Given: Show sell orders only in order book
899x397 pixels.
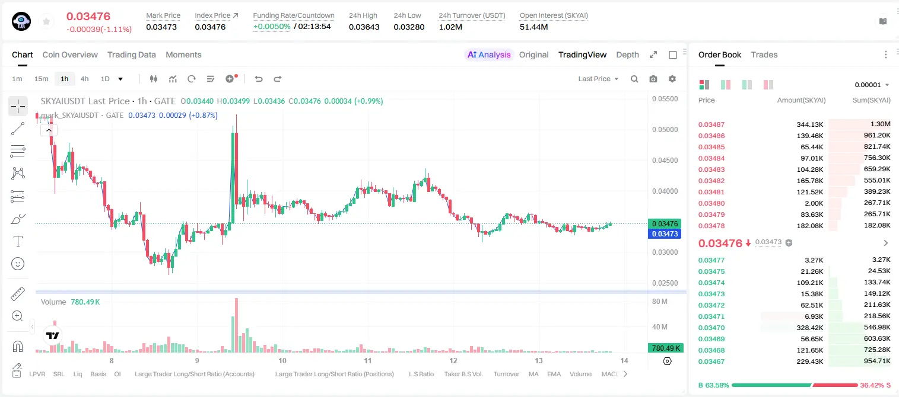Looking at the screenshot, I should pos(768,85).
